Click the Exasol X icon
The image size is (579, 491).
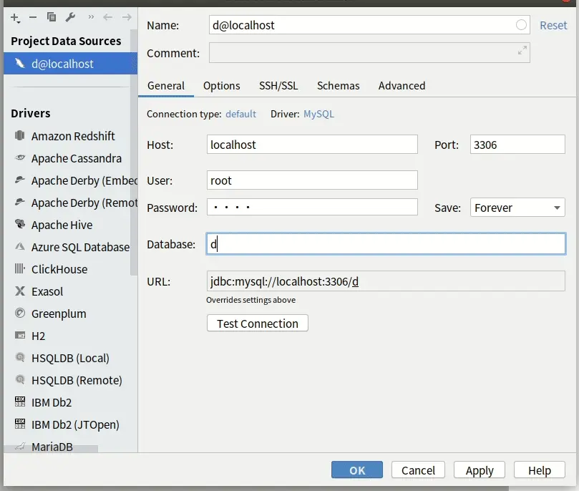pos(20,291)
